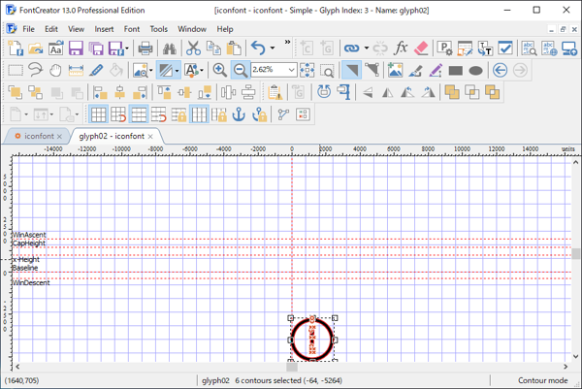Toggle show grid button
The height and width of the screenshot is (389, 582).
(98, 114)
